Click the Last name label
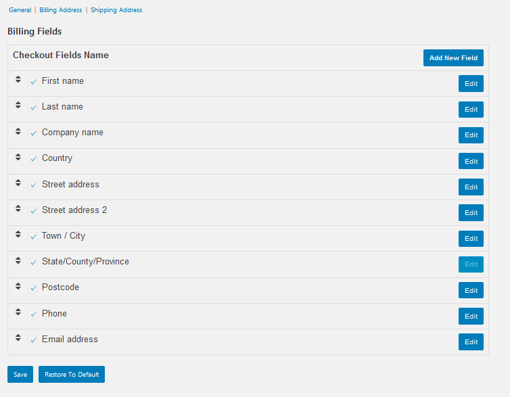Screen dimensions: 510x397 pos(62,107)
